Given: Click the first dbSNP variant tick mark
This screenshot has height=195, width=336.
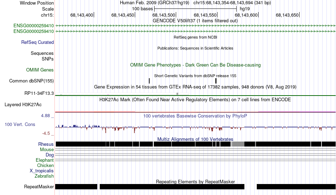Looking at the screenshot, I should [149, 81].
